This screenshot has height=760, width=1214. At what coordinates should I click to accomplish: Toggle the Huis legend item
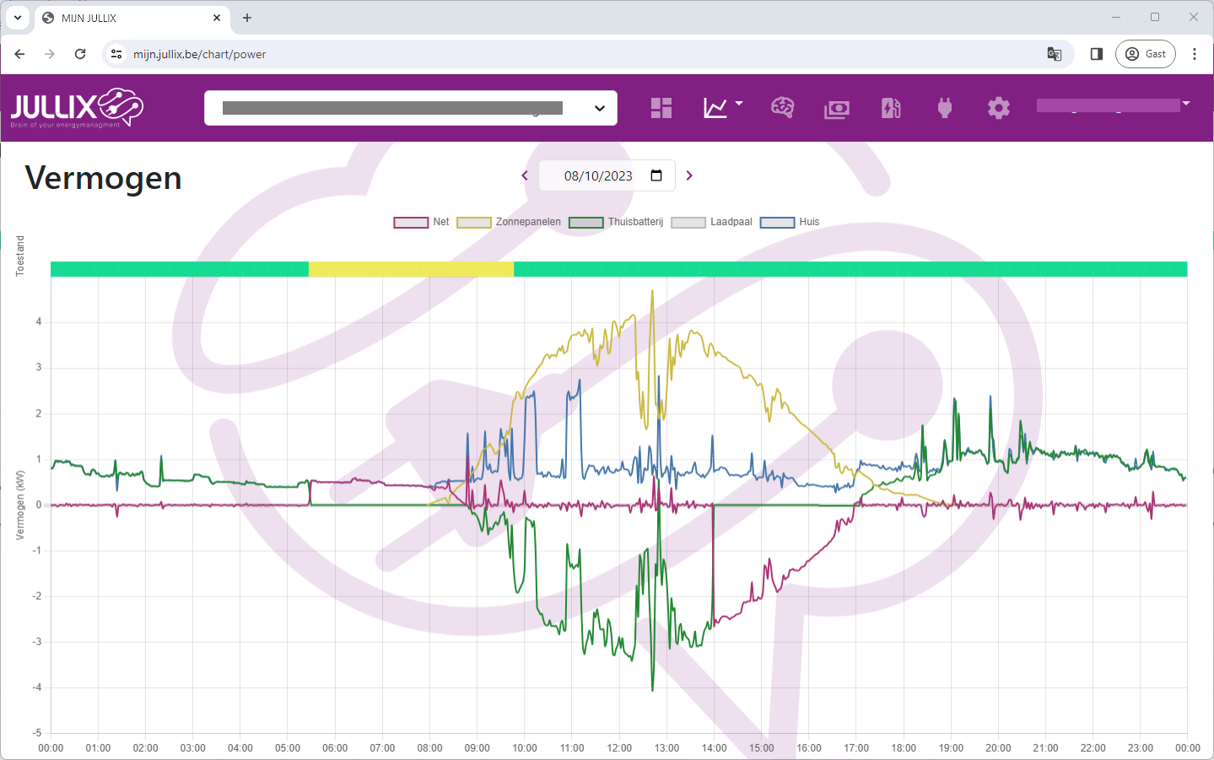click(790, 222)
